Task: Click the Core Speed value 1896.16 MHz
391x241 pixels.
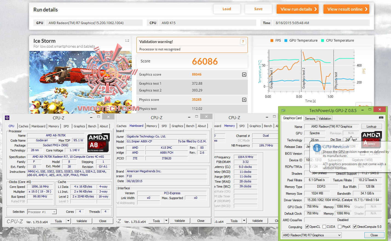Action: (x=40, y=187)
